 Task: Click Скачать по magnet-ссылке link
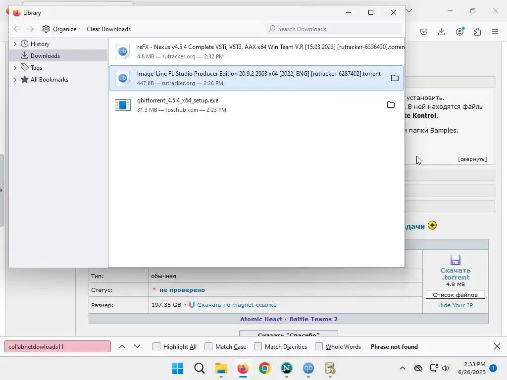click(x=237, y=305)
